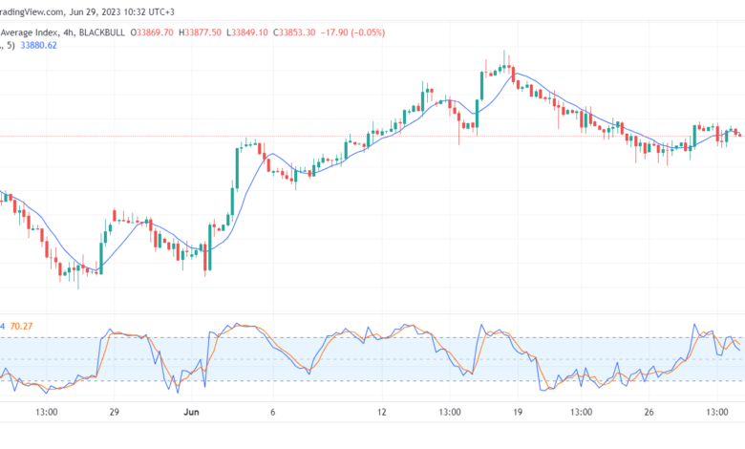
Task: Click the Close price value C33853.30
Action: click(x=294, y=32)
